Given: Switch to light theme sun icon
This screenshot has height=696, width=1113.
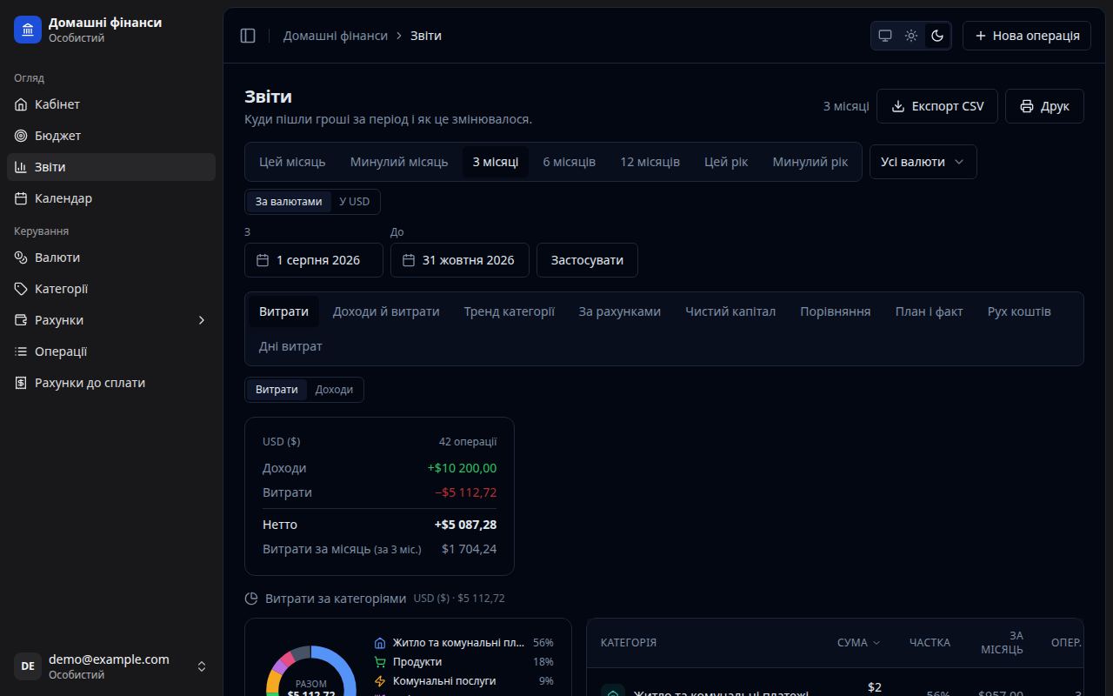Looking at the screenshot, I should pyautogui.click(x=911, y=36).
